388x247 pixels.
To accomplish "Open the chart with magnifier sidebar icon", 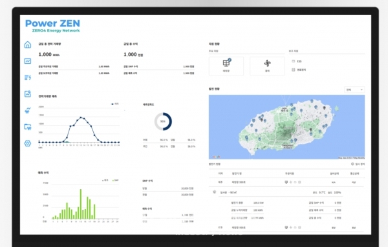I will [28, 94].
